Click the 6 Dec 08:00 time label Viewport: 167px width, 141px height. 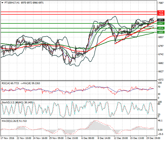click(88, 138)
